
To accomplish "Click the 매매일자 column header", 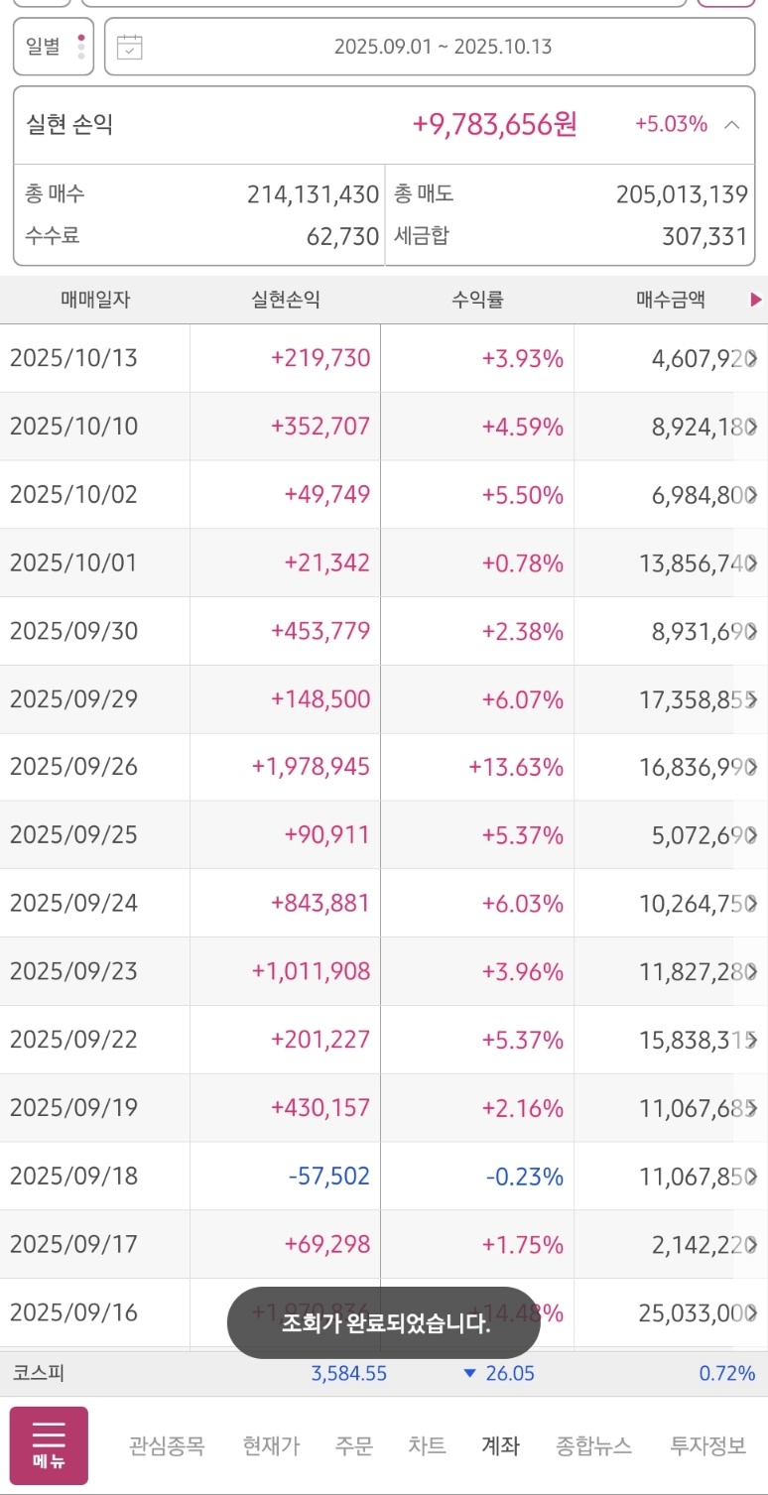I will click(95, 300).
